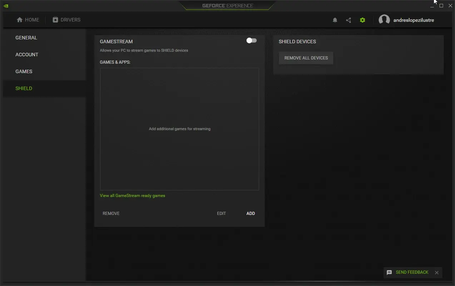Viewport: 455px width, 286px height.
Task: Open the GAMES settings section
Action: click(x=24, y=71)
